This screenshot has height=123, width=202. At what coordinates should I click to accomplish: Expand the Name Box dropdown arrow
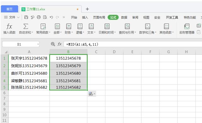(x=38, y=44)
